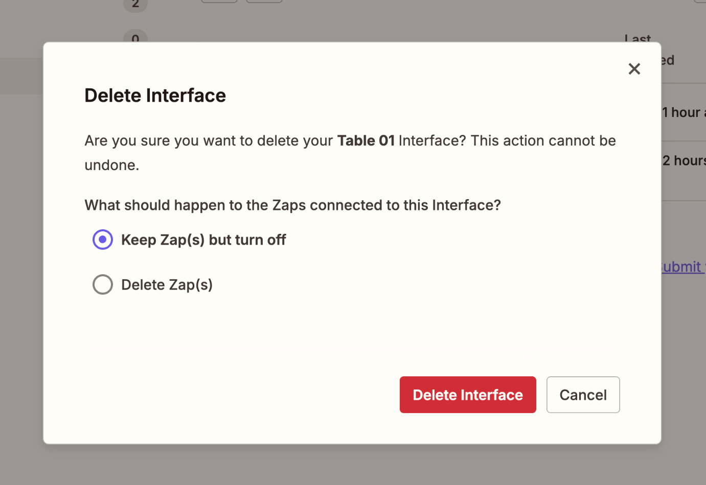Image resolution: width=706 pixels, height=485 pixels.
Task: Click the highlighted sidebar row left of dialog
Action: (x=21, y=76)
